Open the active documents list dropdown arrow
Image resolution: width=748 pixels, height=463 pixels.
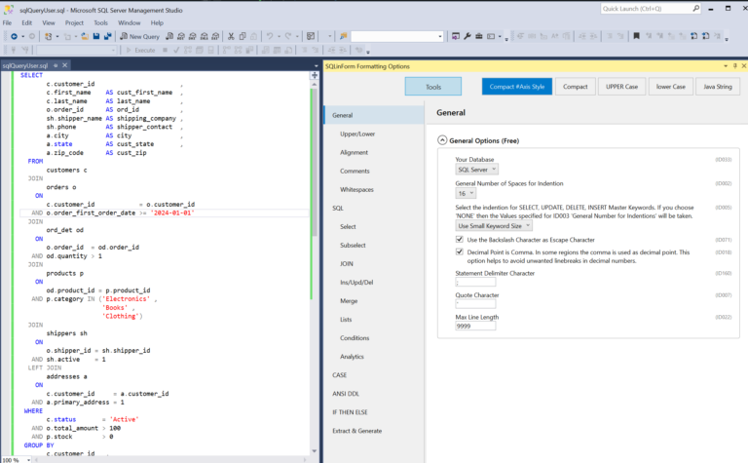coord(316,66)
